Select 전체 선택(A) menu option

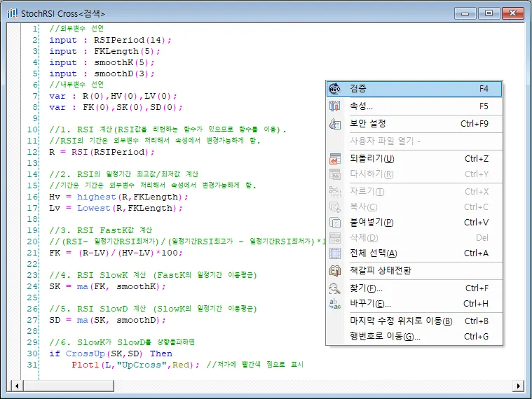tap(414, 253)
